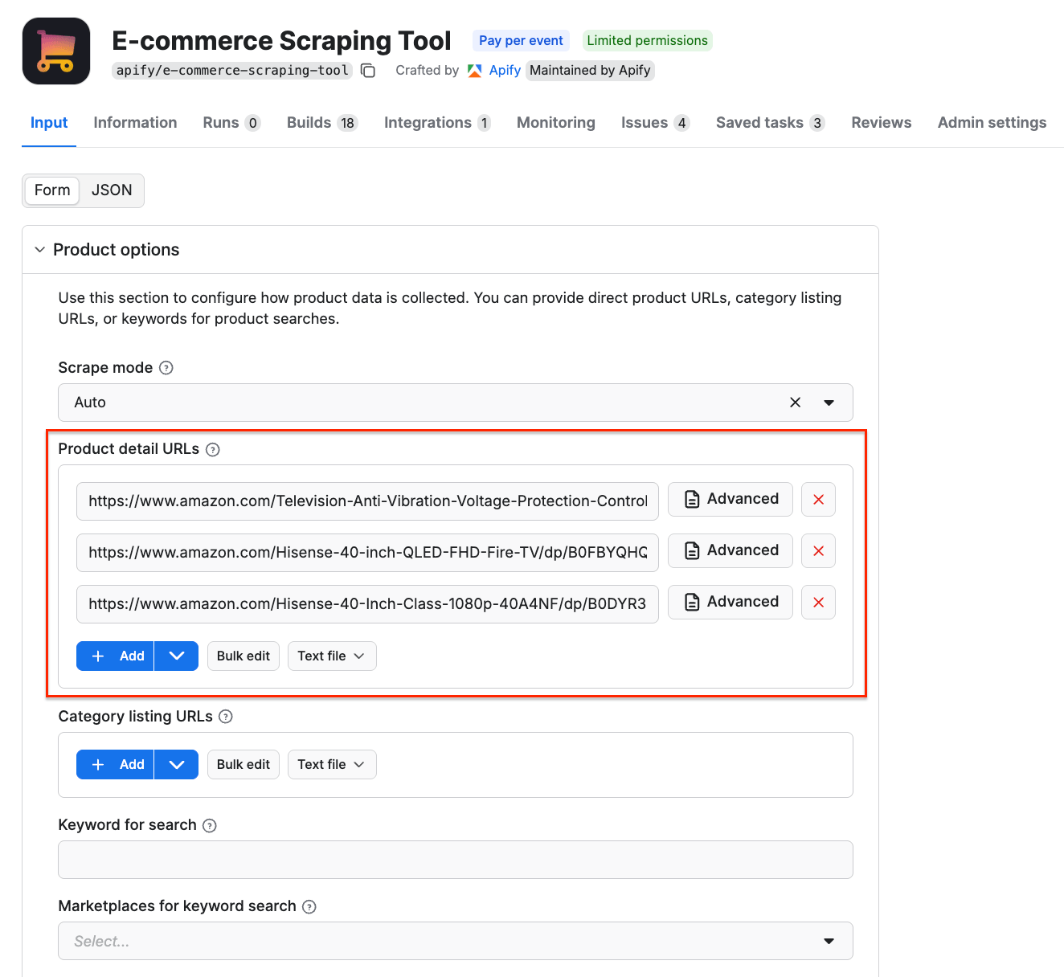
Task: Open Bulk edit for Category listing URLs
Action: (243, 764)
